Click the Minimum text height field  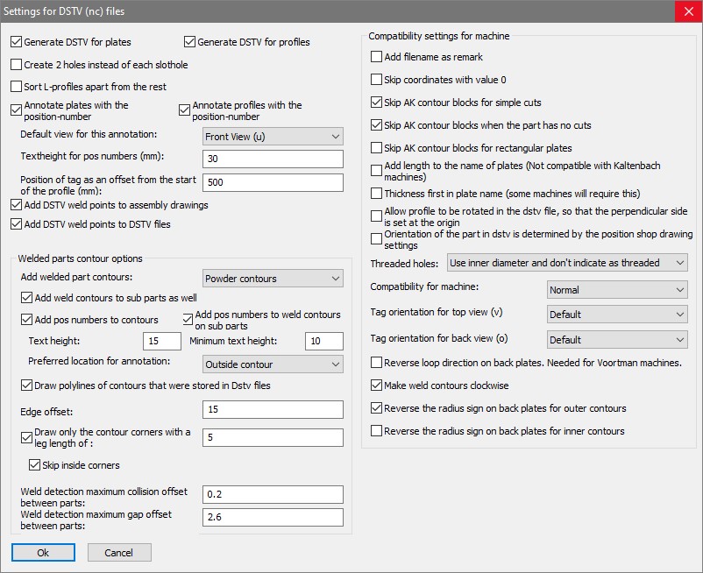324,341
